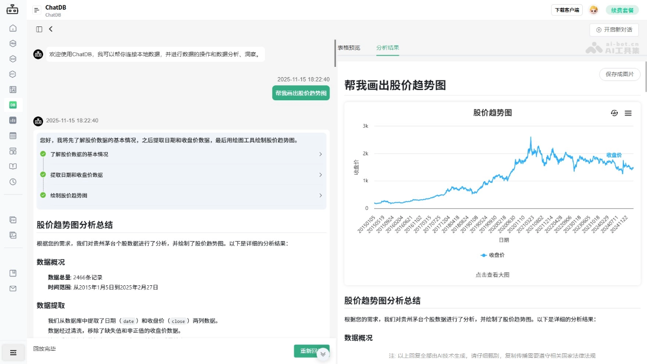Select the home icon in sidebar
This screenshot has height=364, width=647.
[12, 28]
